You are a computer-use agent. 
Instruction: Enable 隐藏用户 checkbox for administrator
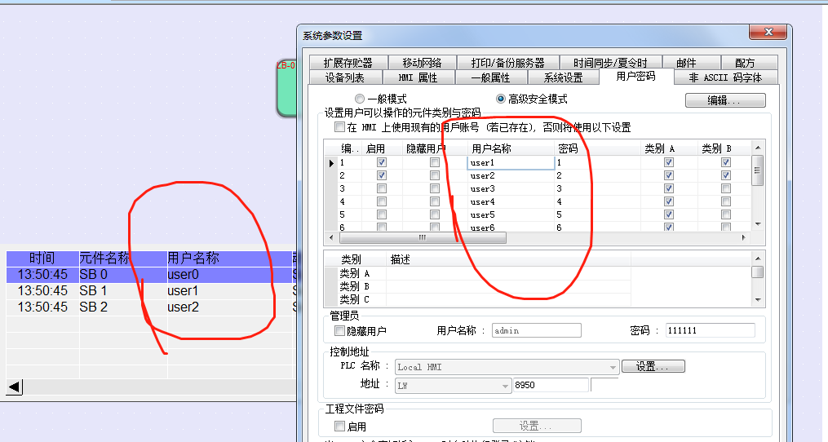coord(340,331)
